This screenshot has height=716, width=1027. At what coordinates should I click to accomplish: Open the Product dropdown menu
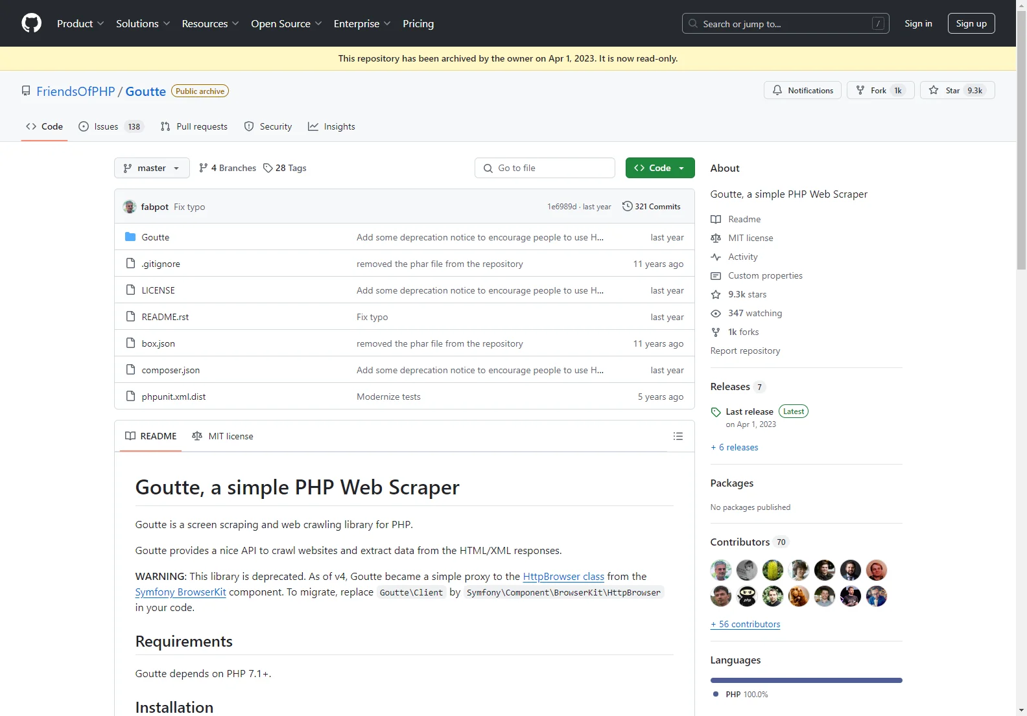click(x=80, y=23)
